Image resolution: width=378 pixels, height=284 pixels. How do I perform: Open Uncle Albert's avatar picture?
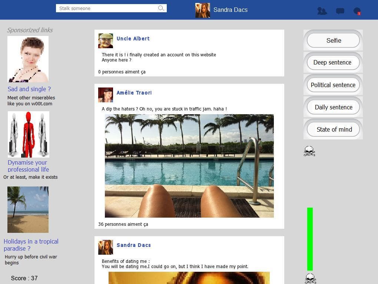click(x=106, y=41)
